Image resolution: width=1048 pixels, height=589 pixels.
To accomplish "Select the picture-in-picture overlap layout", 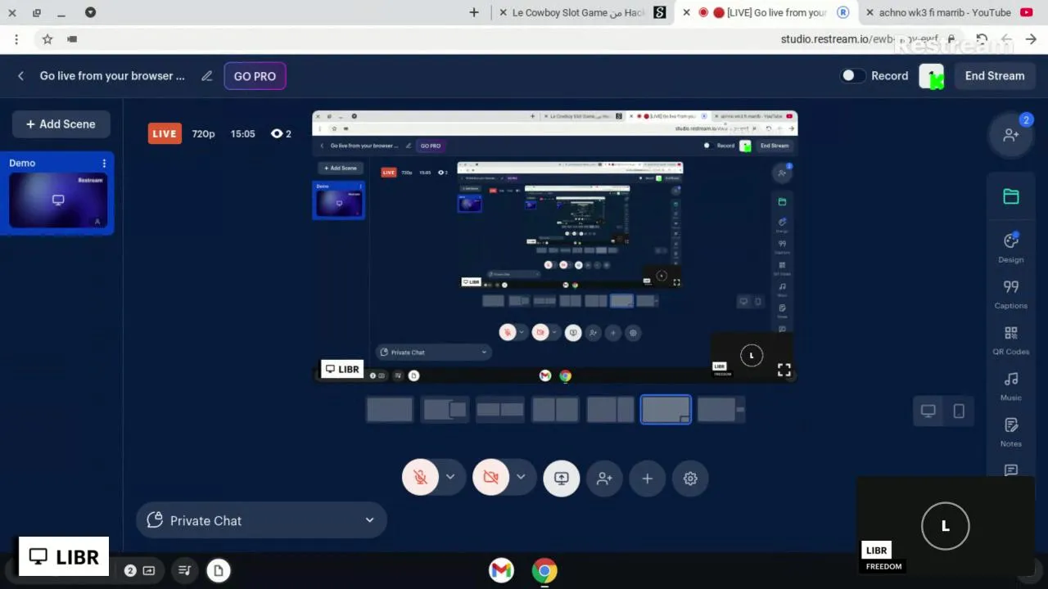I will pos(445,410).
